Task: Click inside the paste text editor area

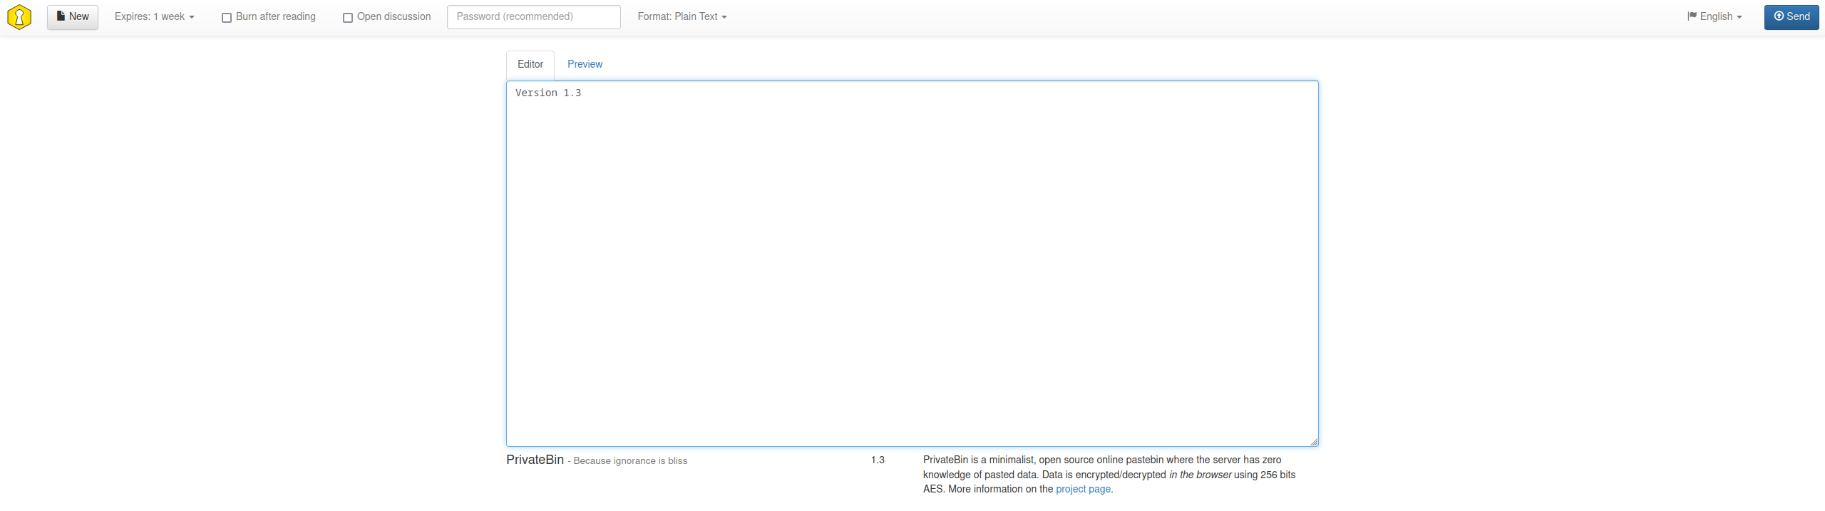Action: [912, 264]
